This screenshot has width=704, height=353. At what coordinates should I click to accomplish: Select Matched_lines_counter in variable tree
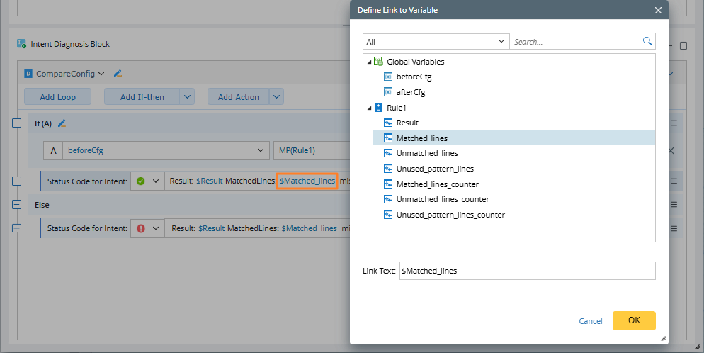pyautogui.click(x=438, y=184)
